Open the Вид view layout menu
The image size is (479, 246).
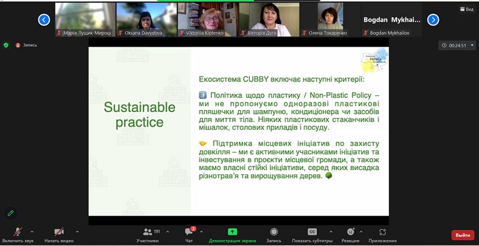[466, 10]
